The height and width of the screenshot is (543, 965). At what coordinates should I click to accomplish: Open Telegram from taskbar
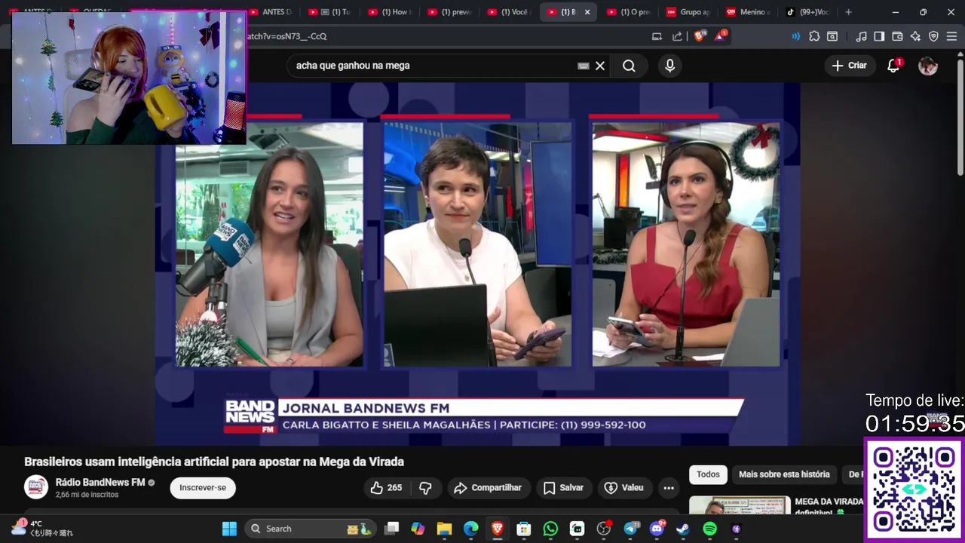pos(630,529)
